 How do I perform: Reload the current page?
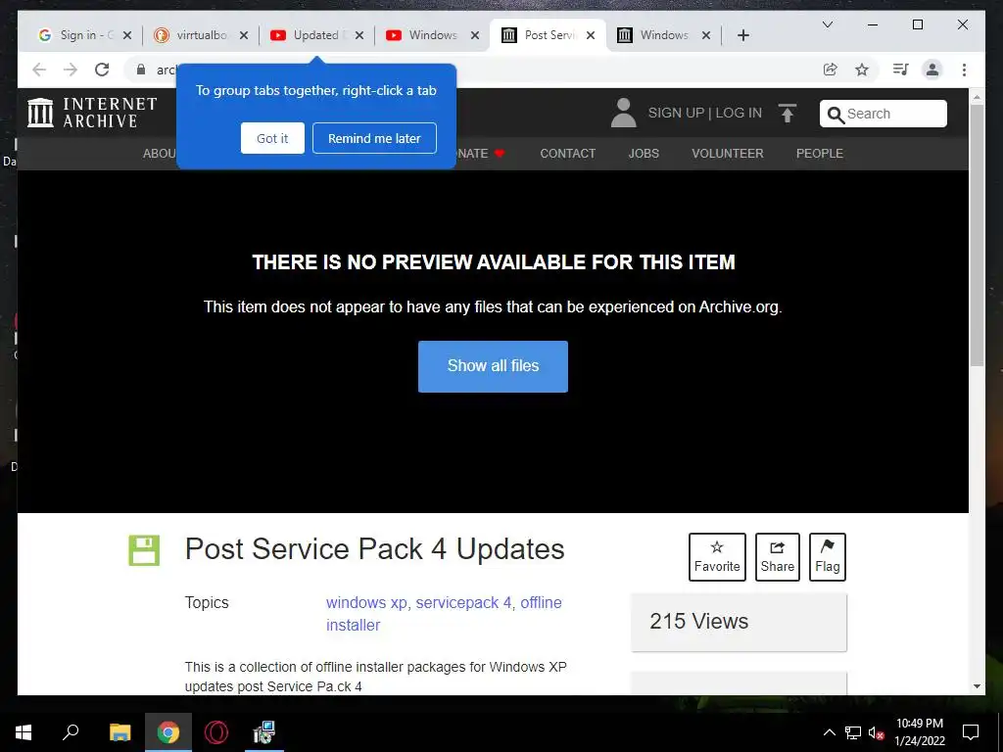point(102,70)
